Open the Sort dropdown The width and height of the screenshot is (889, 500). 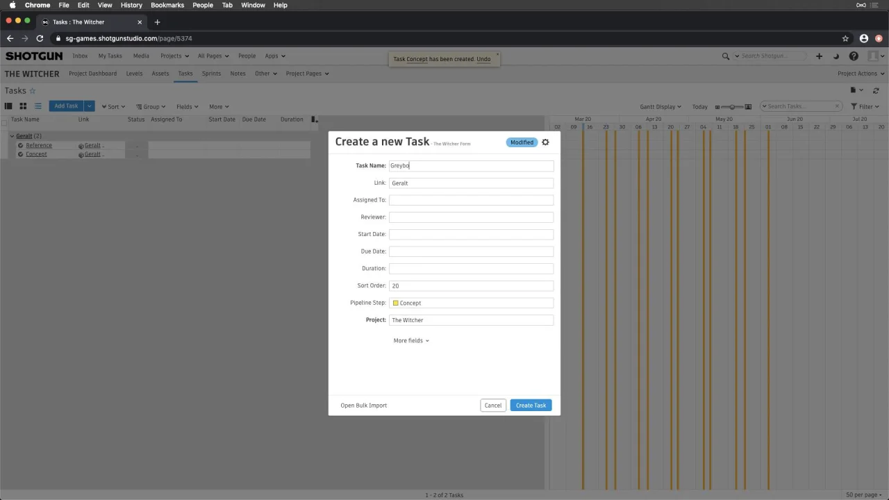[113, 107]
